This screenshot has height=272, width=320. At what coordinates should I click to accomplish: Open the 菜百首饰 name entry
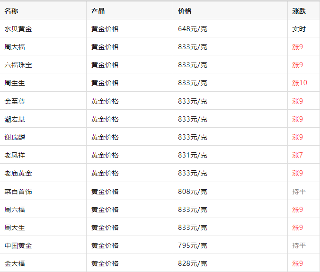pos(18,192)
